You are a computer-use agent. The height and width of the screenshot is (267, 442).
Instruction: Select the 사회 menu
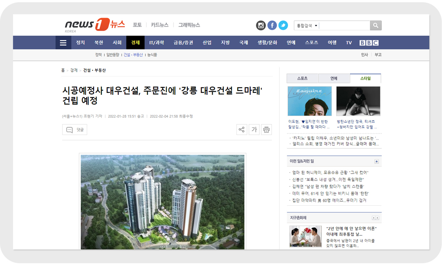pos(117,43)
